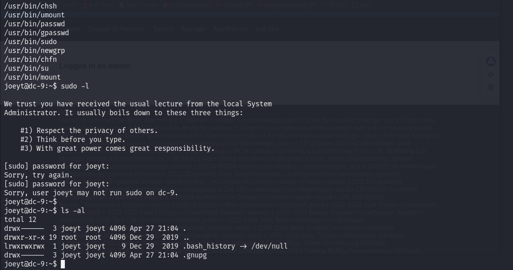Click '#3) With great power' line
This screenshot has width=513, height=270.
pos(118,148)
